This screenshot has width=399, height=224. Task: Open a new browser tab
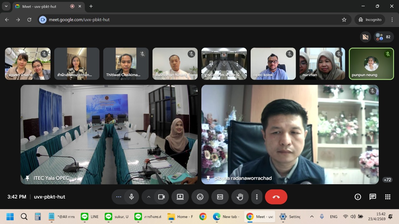click(91, 6)
